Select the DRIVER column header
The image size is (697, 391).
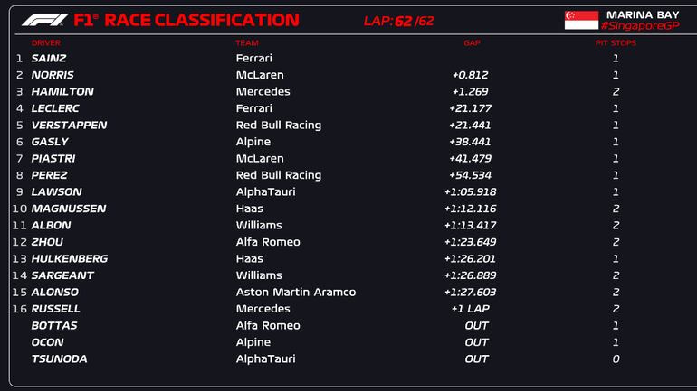click(46, 42)
